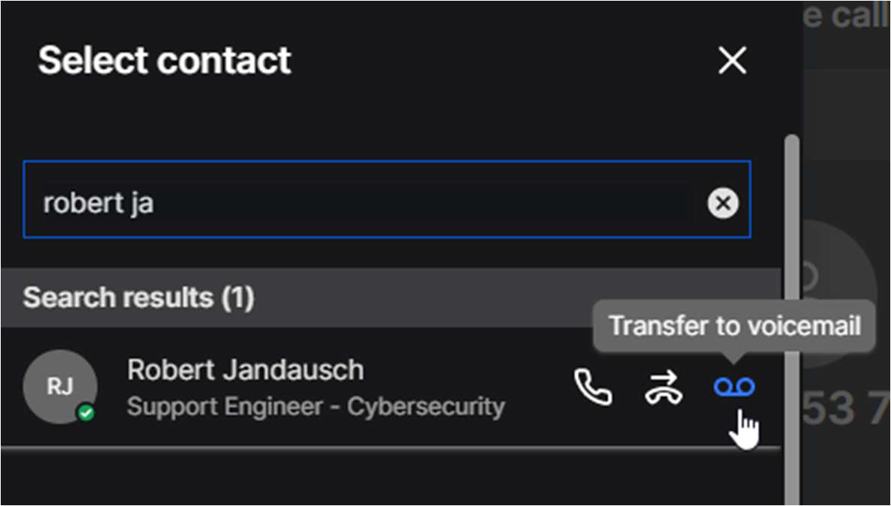
Task: Click the partially visible phone number digits
Action: (845, 409)
